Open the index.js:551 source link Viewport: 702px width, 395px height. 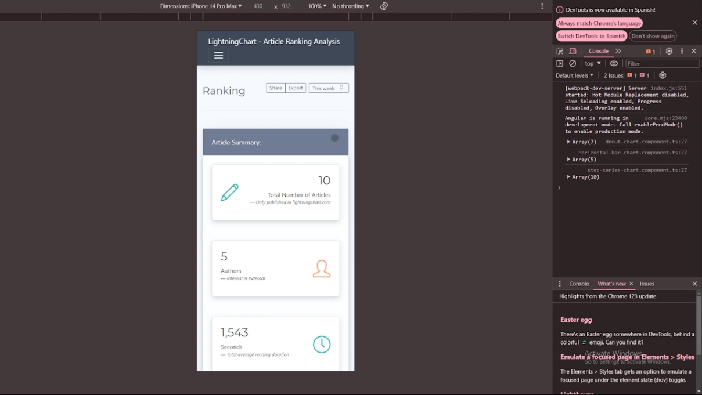[669, 88]
